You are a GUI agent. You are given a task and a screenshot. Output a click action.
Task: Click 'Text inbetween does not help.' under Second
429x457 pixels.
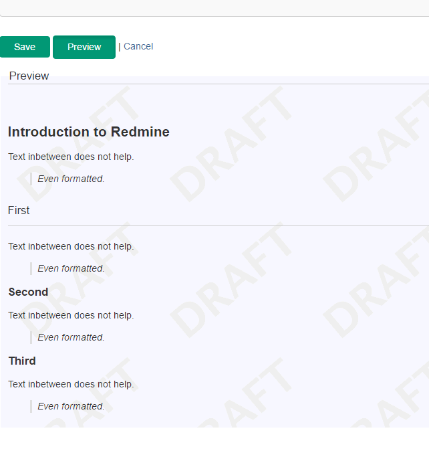pos(71,315)
